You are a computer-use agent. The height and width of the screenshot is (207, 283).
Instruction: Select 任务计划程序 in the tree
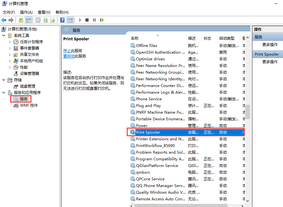(31, 42)
